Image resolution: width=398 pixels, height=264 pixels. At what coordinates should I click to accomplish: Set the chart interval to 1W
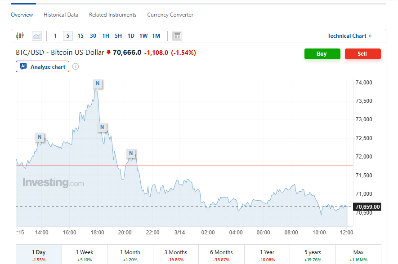[x=143, y=36]
